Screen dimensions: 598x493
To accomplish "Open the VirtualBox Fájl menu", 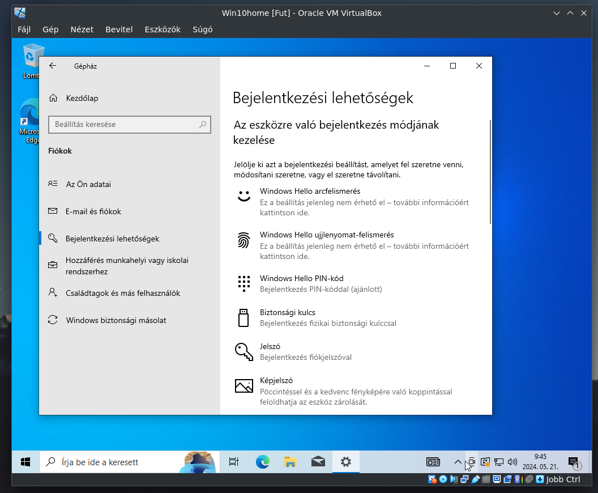I will (x=24, y=29).
